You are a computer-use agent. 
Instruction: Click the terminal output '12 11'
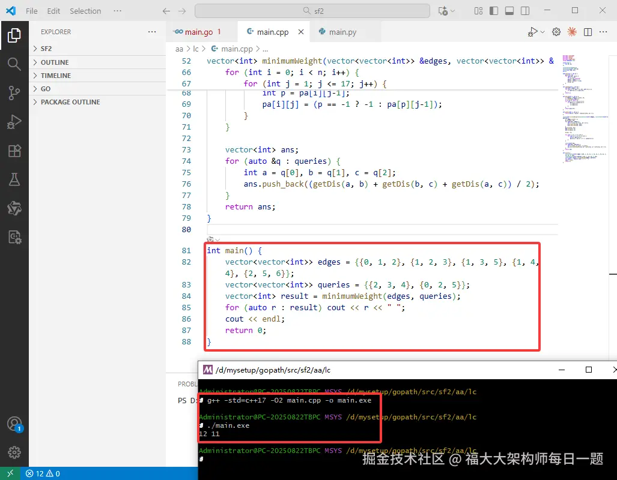209,434
